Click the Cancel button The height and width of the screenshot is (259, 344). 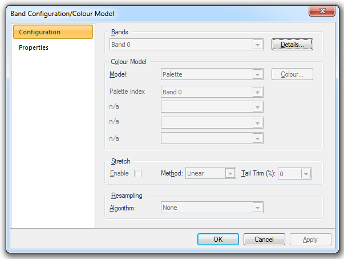pyautogui.click(x=264, y=240)
